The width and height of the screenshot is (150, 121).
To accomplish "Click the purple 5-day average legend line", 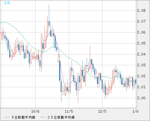I will [7, 117].
